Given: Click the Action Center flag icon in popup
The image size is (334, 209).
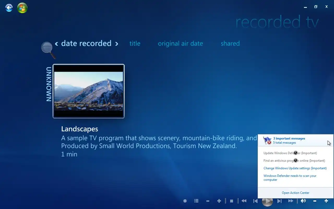Looking at the screenshot, I should point(267,141).
